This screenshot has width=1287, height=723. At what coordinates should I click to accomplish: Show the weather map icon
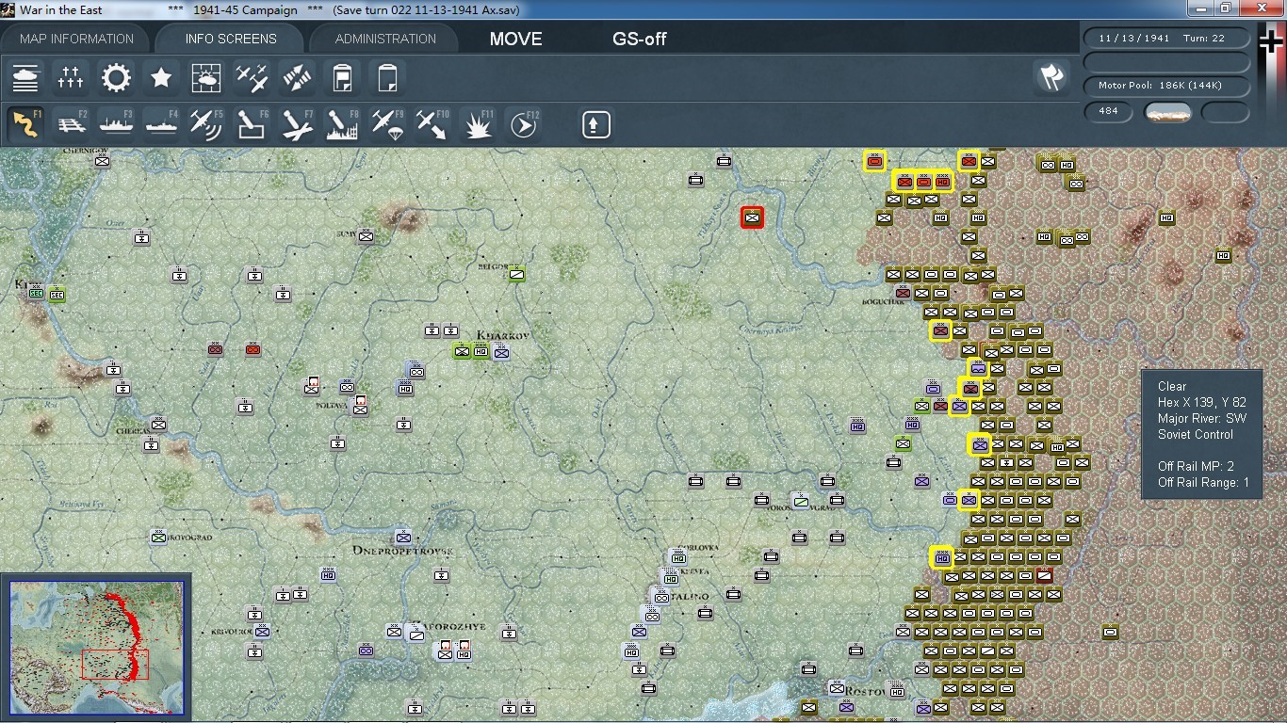206,77
